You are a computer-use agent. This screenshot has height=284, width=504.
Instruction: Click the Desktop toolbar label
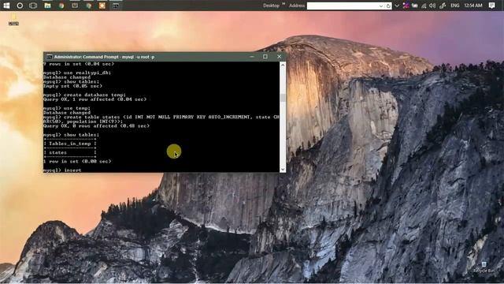[x=271, y=6]
